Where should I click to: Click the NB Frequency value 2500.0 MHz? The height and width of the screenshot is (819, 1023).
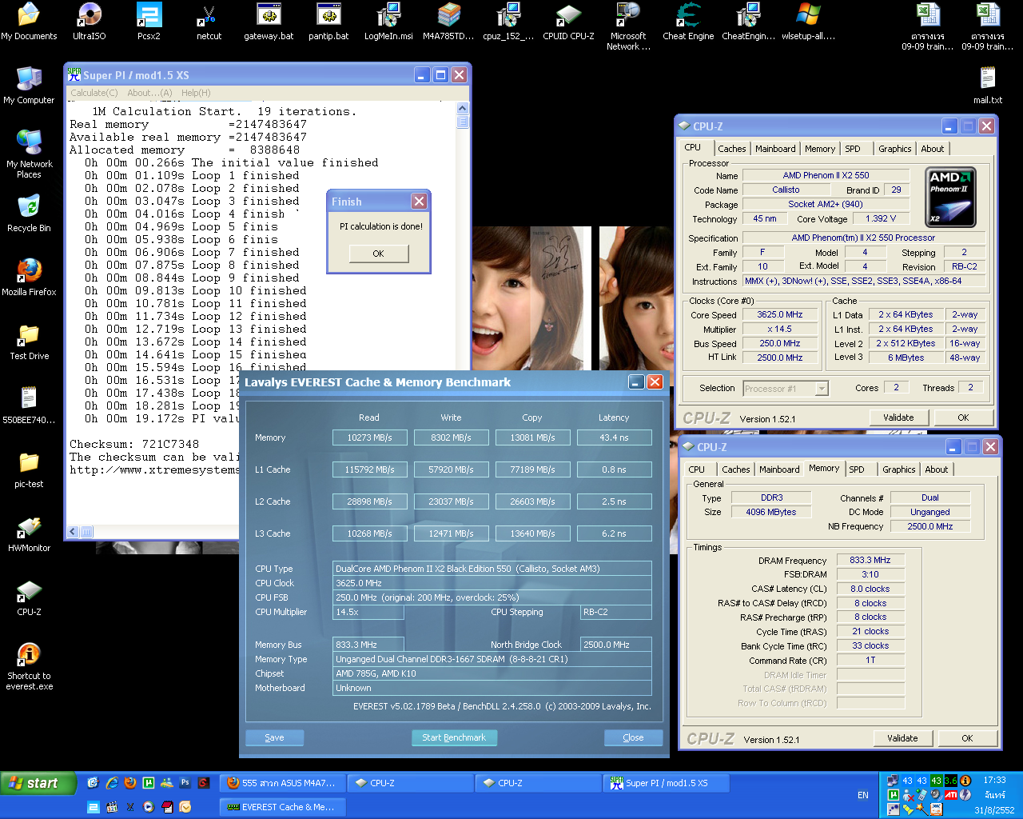click(x=930, y=526)
